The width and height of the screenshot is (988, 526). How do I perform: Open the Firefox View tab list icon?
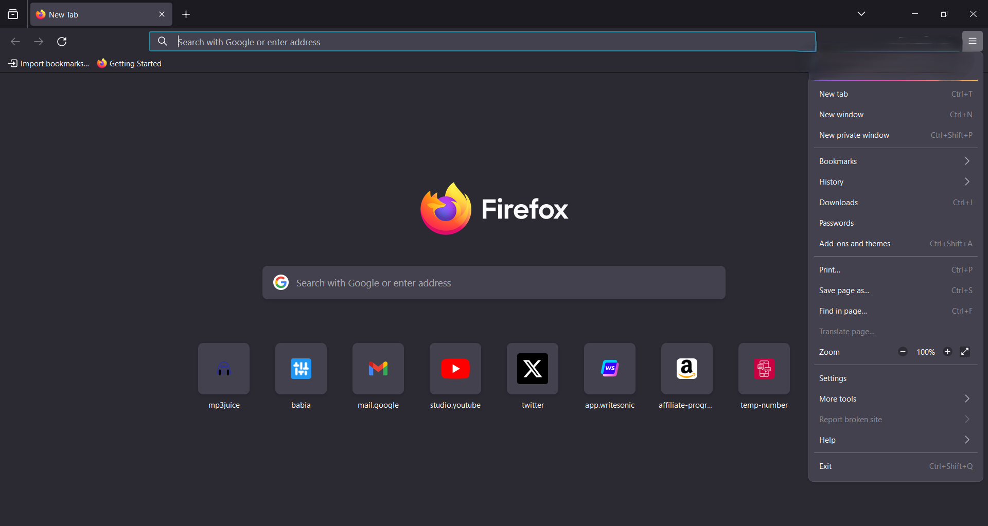coord(13,14)
